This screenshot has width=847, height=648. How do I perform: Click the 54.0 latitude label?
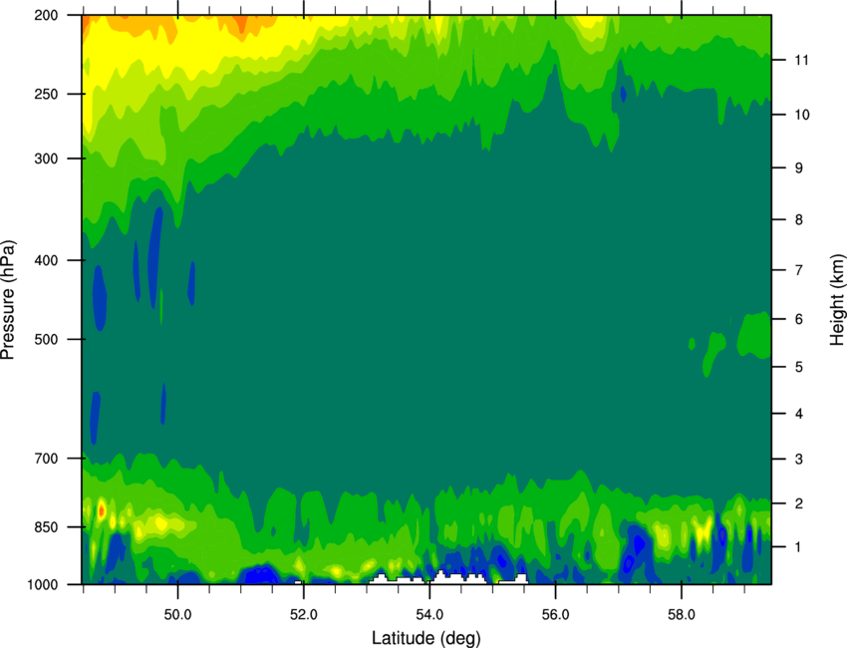[x=429, y=615]
